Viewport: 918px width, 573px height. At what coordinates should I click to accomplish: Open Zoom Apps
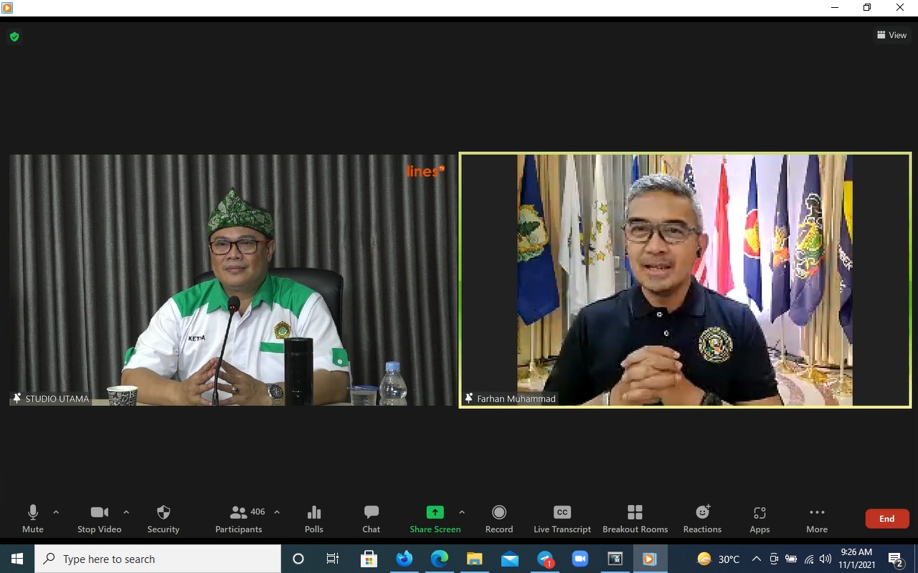pyautogui.click(x=760, y=519)
